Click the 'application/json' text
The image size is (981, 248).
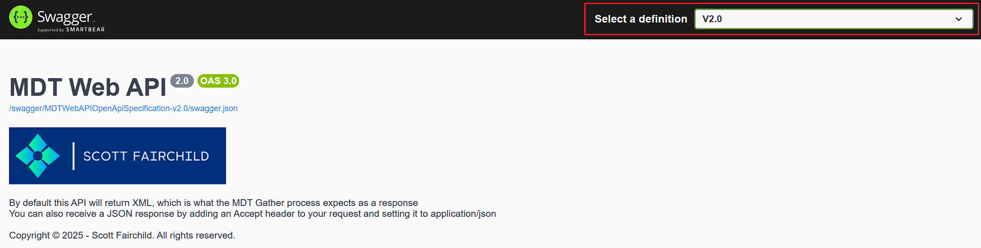tap(463, 214)
